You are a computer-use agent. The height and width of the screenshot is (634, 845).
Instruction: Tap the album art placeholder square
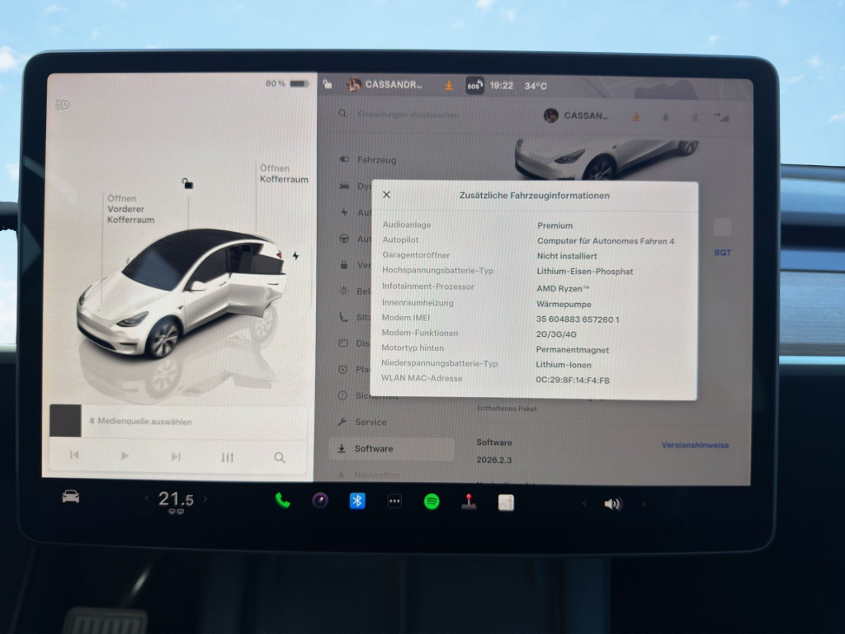[65, 420]
